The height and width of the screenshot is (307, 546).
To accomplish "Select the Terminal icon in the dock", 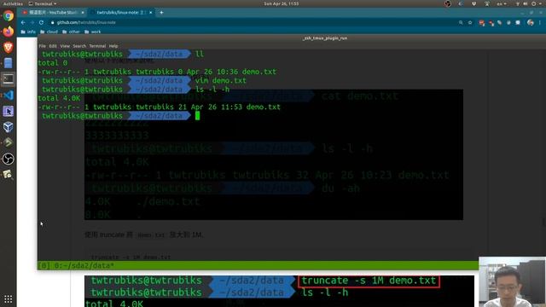I will pyautogui.click(x=8, y=79).
